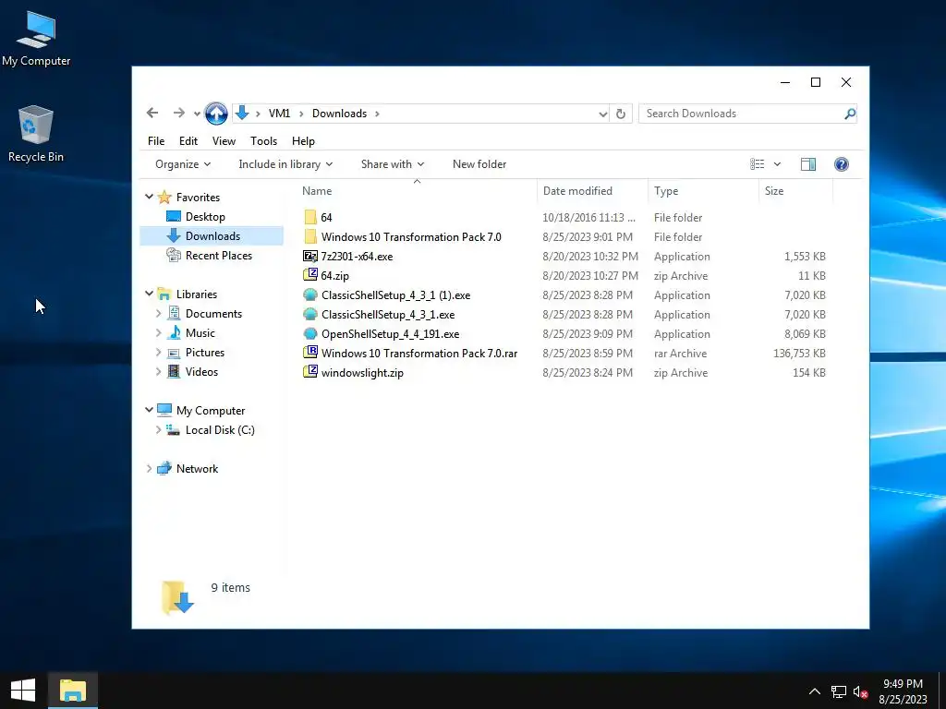Select Recycle Bin desktop icon
Viewport: 946px width, 709px height.
36,134
